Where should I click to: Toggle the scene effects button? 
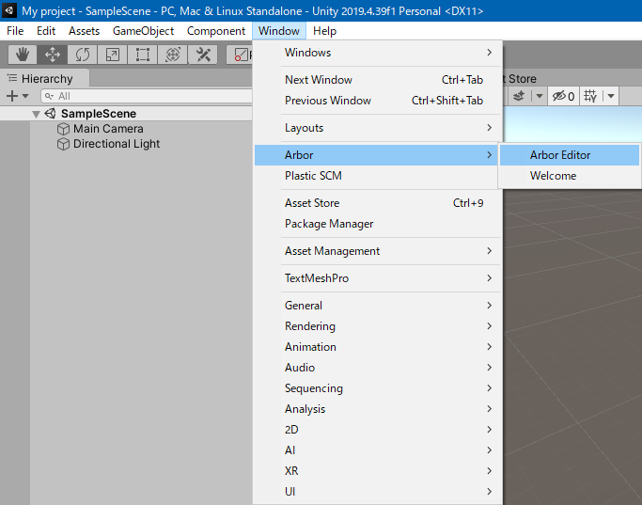[518, 96]
